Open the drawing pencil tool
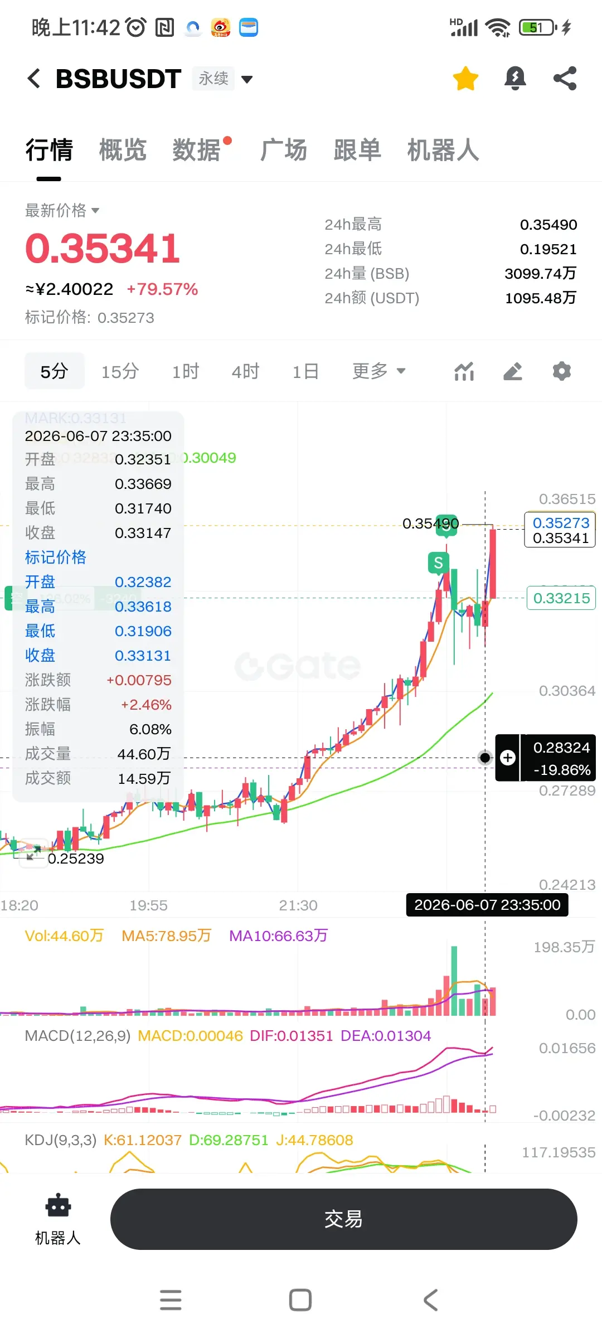The height and width of the screenshot is (1338, 602). 513,371
